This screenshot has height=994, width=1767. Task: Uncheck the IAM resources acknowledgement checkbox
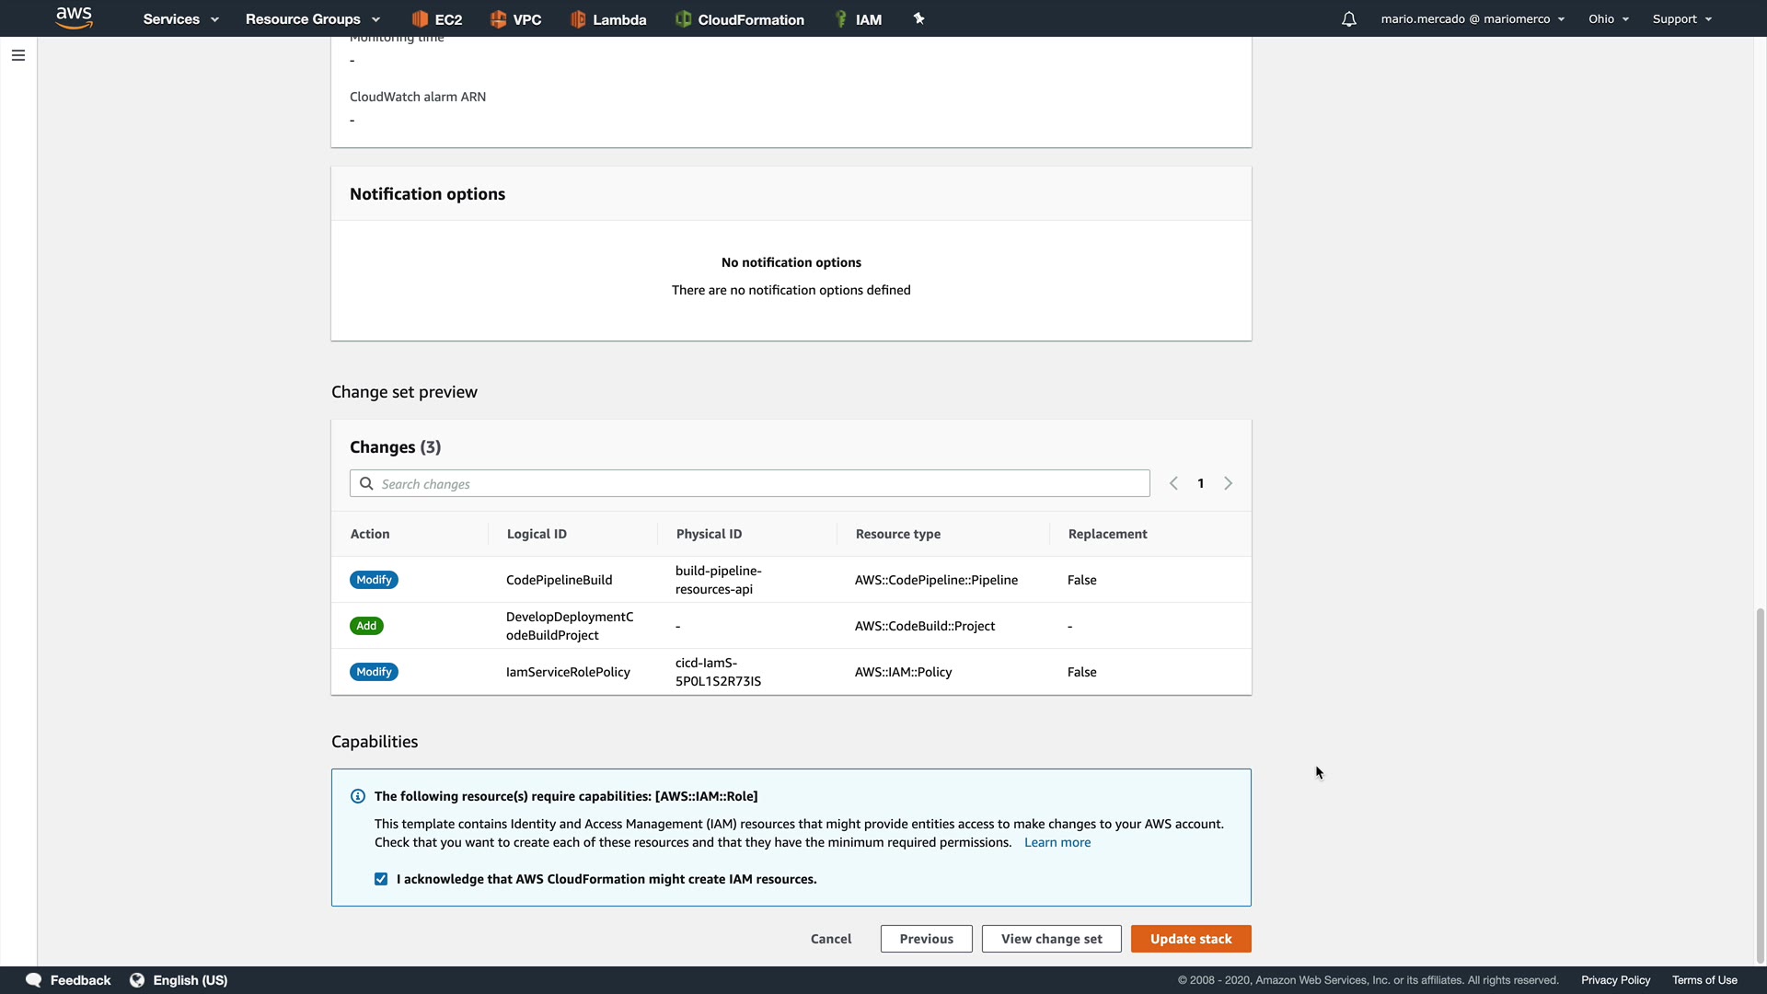pyautogui.click(x=381, y=879)
